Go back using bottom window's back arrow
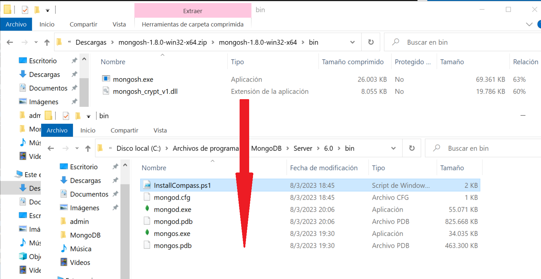541x279 pixels. 51,148
